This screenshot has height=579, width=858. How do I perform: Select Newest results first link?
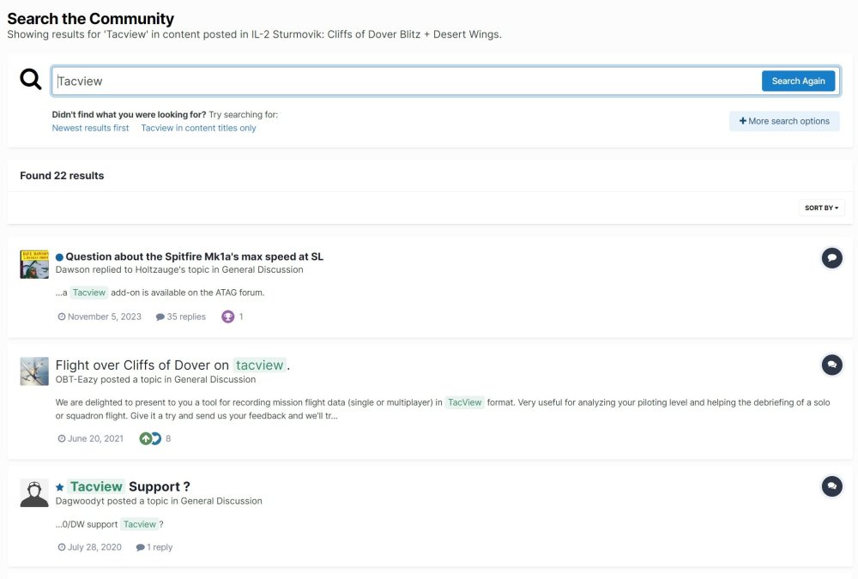[x=90, y=128]
